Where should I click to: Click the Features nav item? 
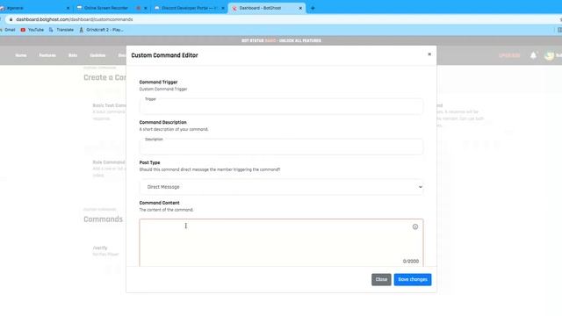coord(47,55)
